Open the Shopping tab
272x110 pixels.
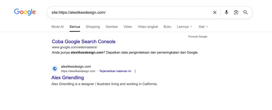click(93, 27)
